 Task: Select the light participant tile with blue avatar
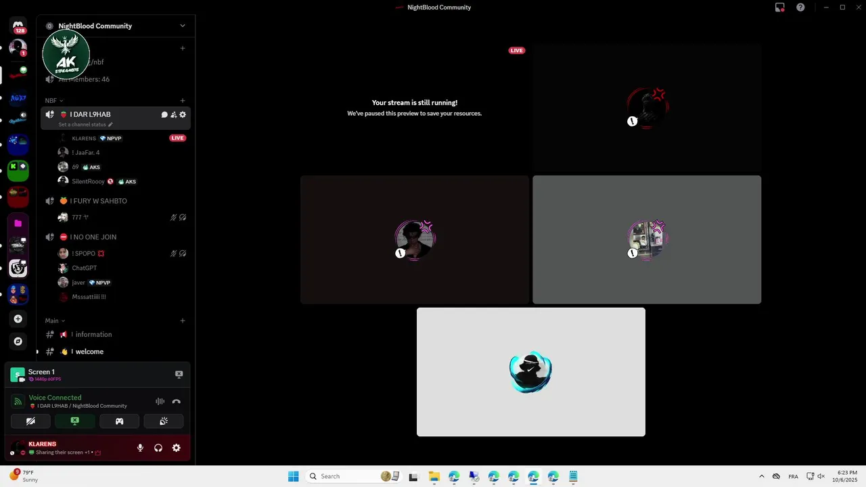[531, 372]
